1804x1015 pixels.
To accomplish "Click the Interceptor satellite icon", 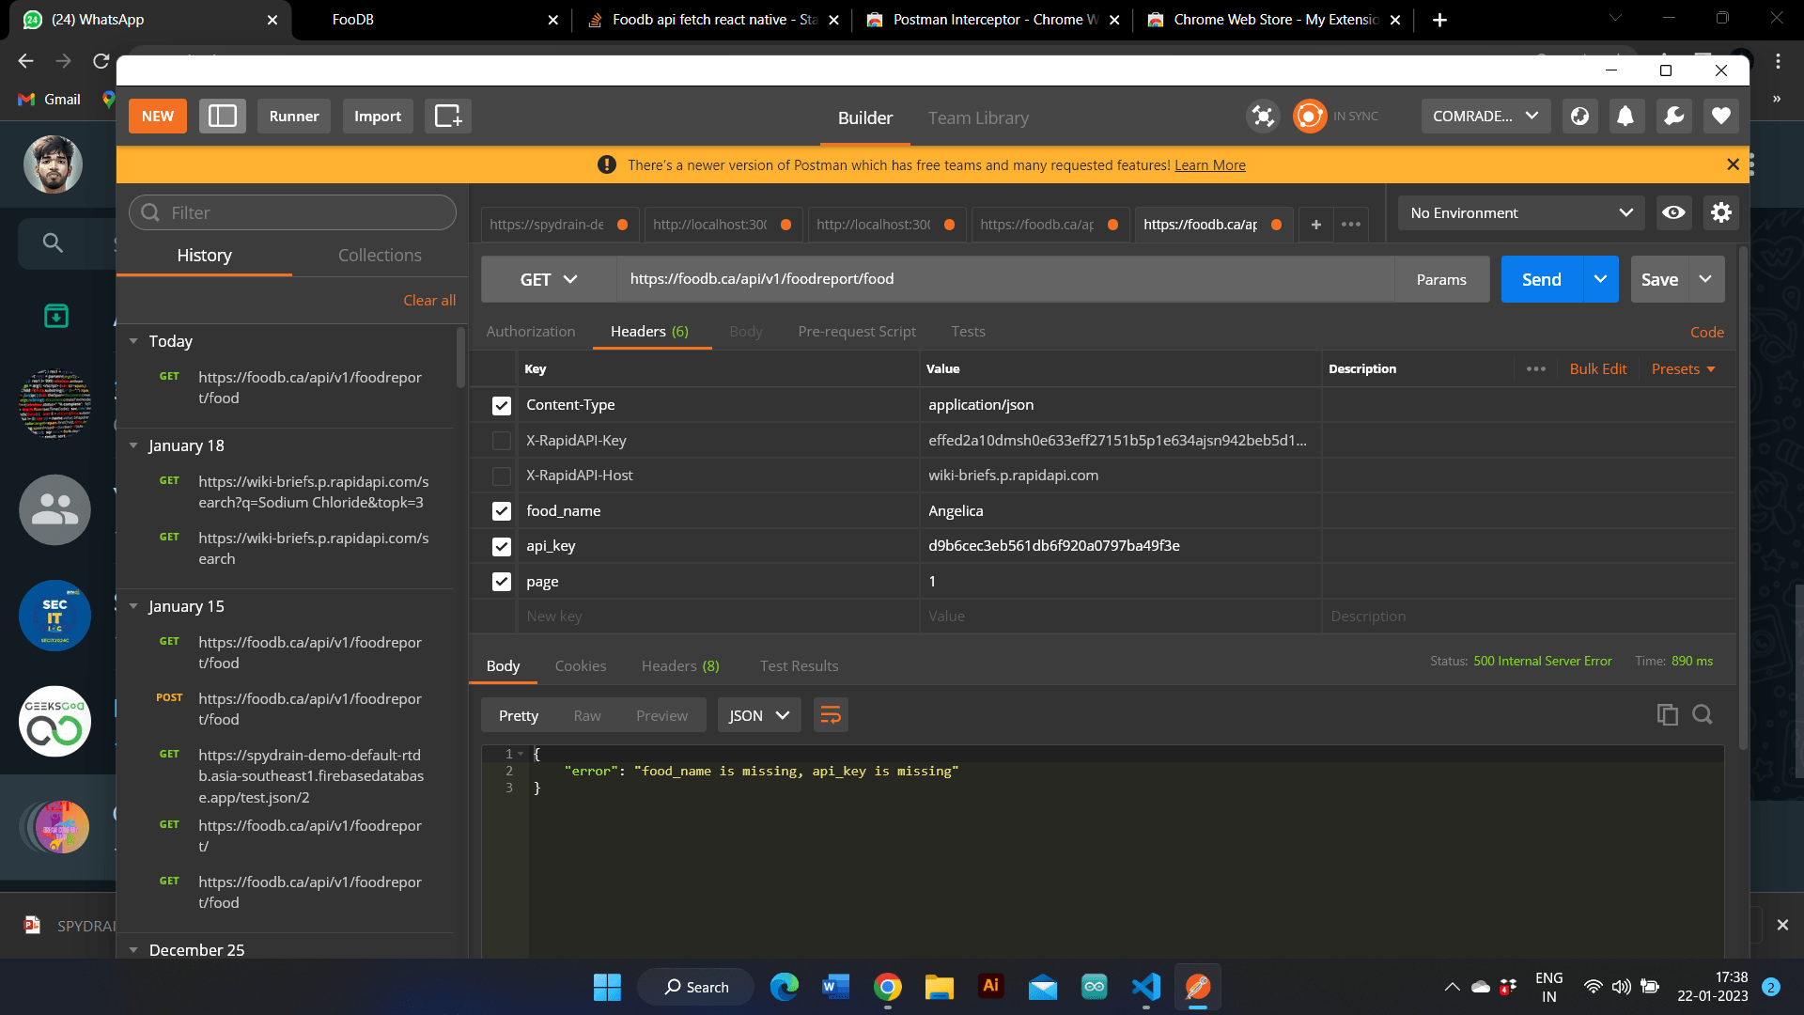I will (1263, 117).
